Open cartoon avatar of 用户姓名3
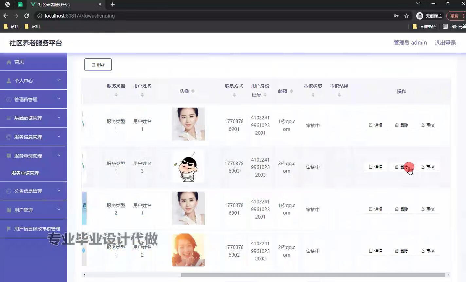 point(188,166)
